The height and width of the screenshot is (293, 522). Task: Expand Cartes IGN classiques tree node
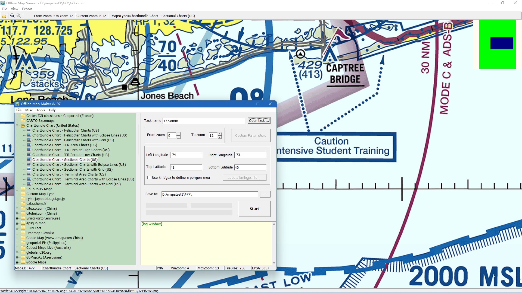coord(17,116)
